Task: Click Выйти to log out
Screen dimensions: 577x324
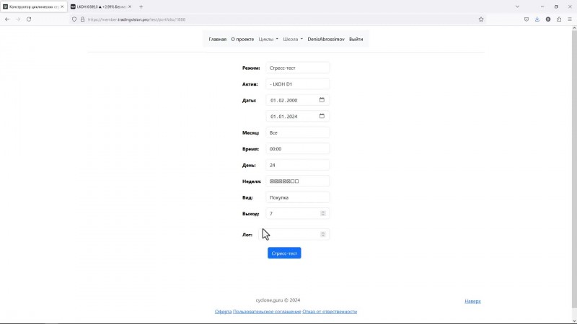Action: tap(356, 39)
